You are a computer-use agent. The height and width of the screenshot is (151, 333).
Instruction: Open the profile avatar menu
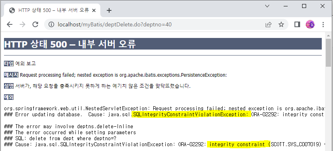pos(310,25)
